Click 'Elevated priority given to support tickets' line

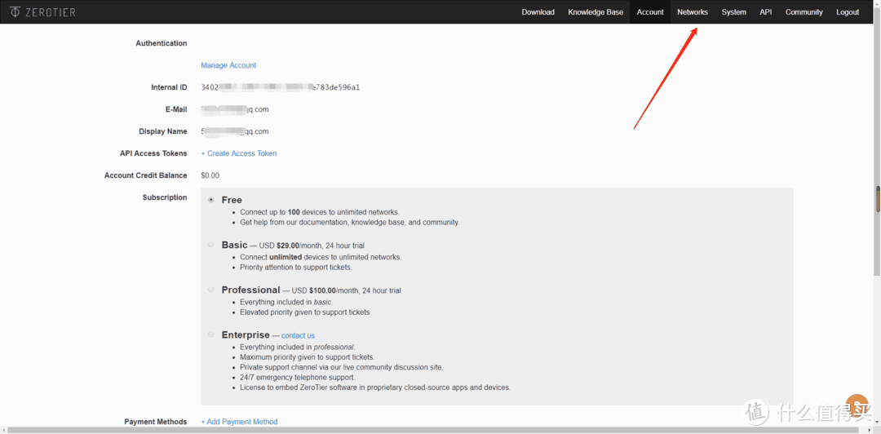click(306, 312)
